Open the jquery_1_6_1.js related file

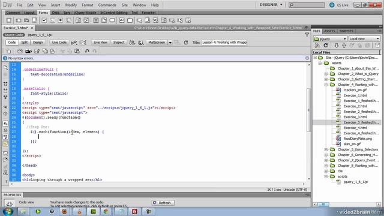point(40,35)
